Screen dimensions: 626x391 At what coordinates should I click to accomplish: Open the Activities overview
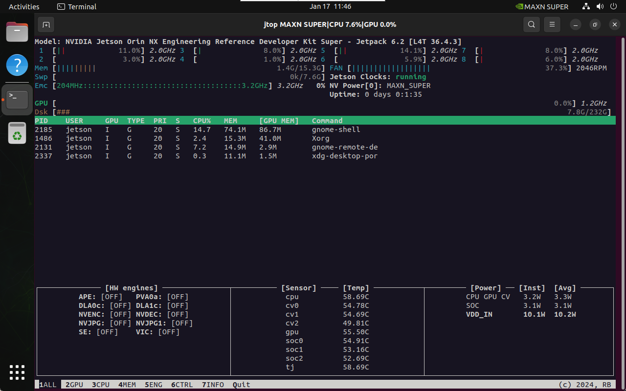pos(24,7)
